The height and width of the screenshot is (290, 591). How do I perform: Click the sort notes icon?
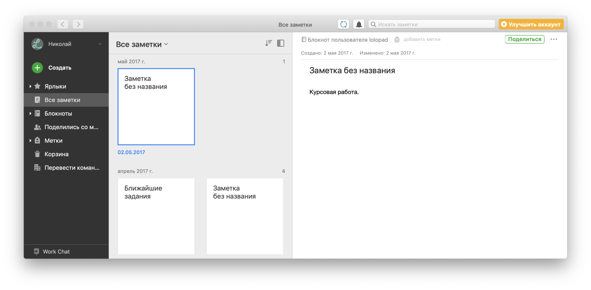[269, 43]
